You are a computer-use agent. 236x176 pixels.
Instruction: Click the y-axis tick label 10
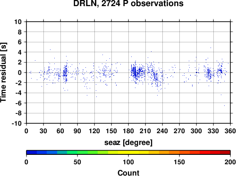click(18, 22)
